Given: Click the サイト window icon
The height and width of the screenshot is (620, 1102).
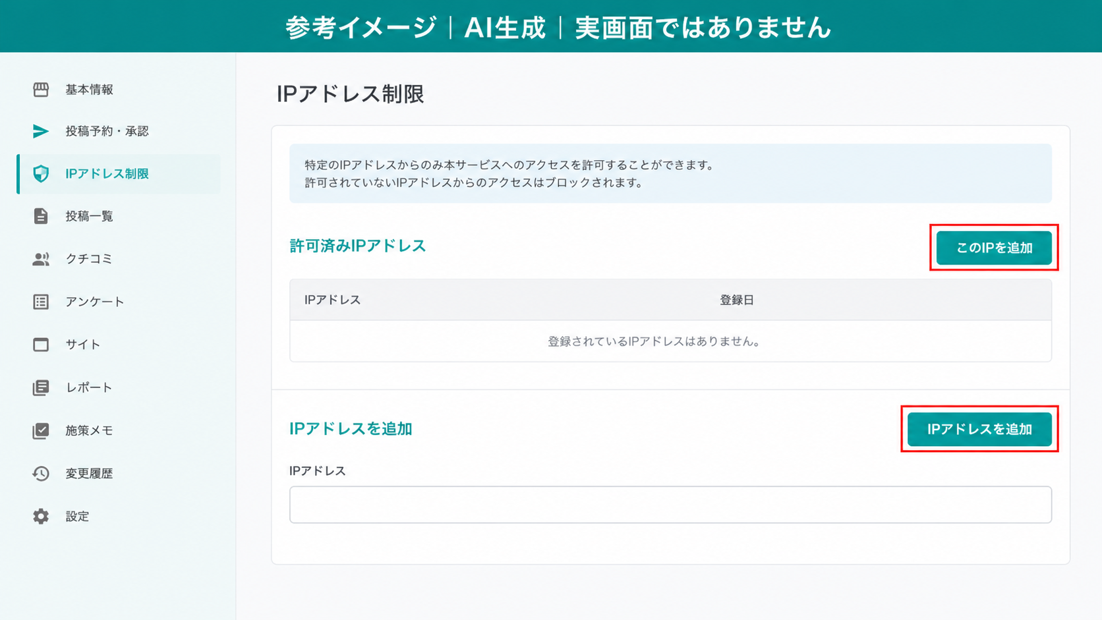Looking at the screenshot, I should (41, 345).
